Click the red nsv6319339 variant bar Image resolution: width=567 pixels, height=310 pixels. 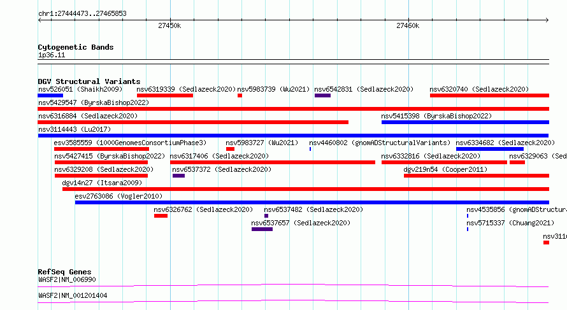[x=165, y=95]
